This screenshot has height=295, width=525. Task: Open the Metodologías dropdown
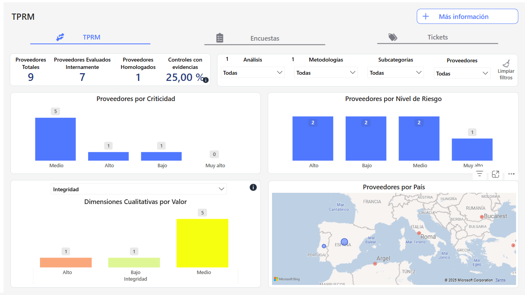pyautogui.click(x=326, y=73)
